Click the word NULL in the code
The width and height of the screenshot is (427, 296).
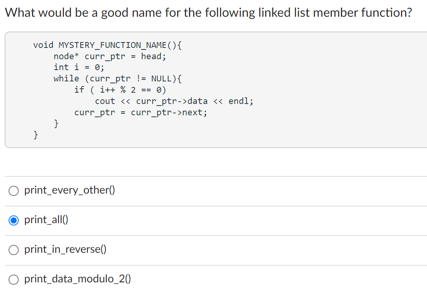(161, 79)
